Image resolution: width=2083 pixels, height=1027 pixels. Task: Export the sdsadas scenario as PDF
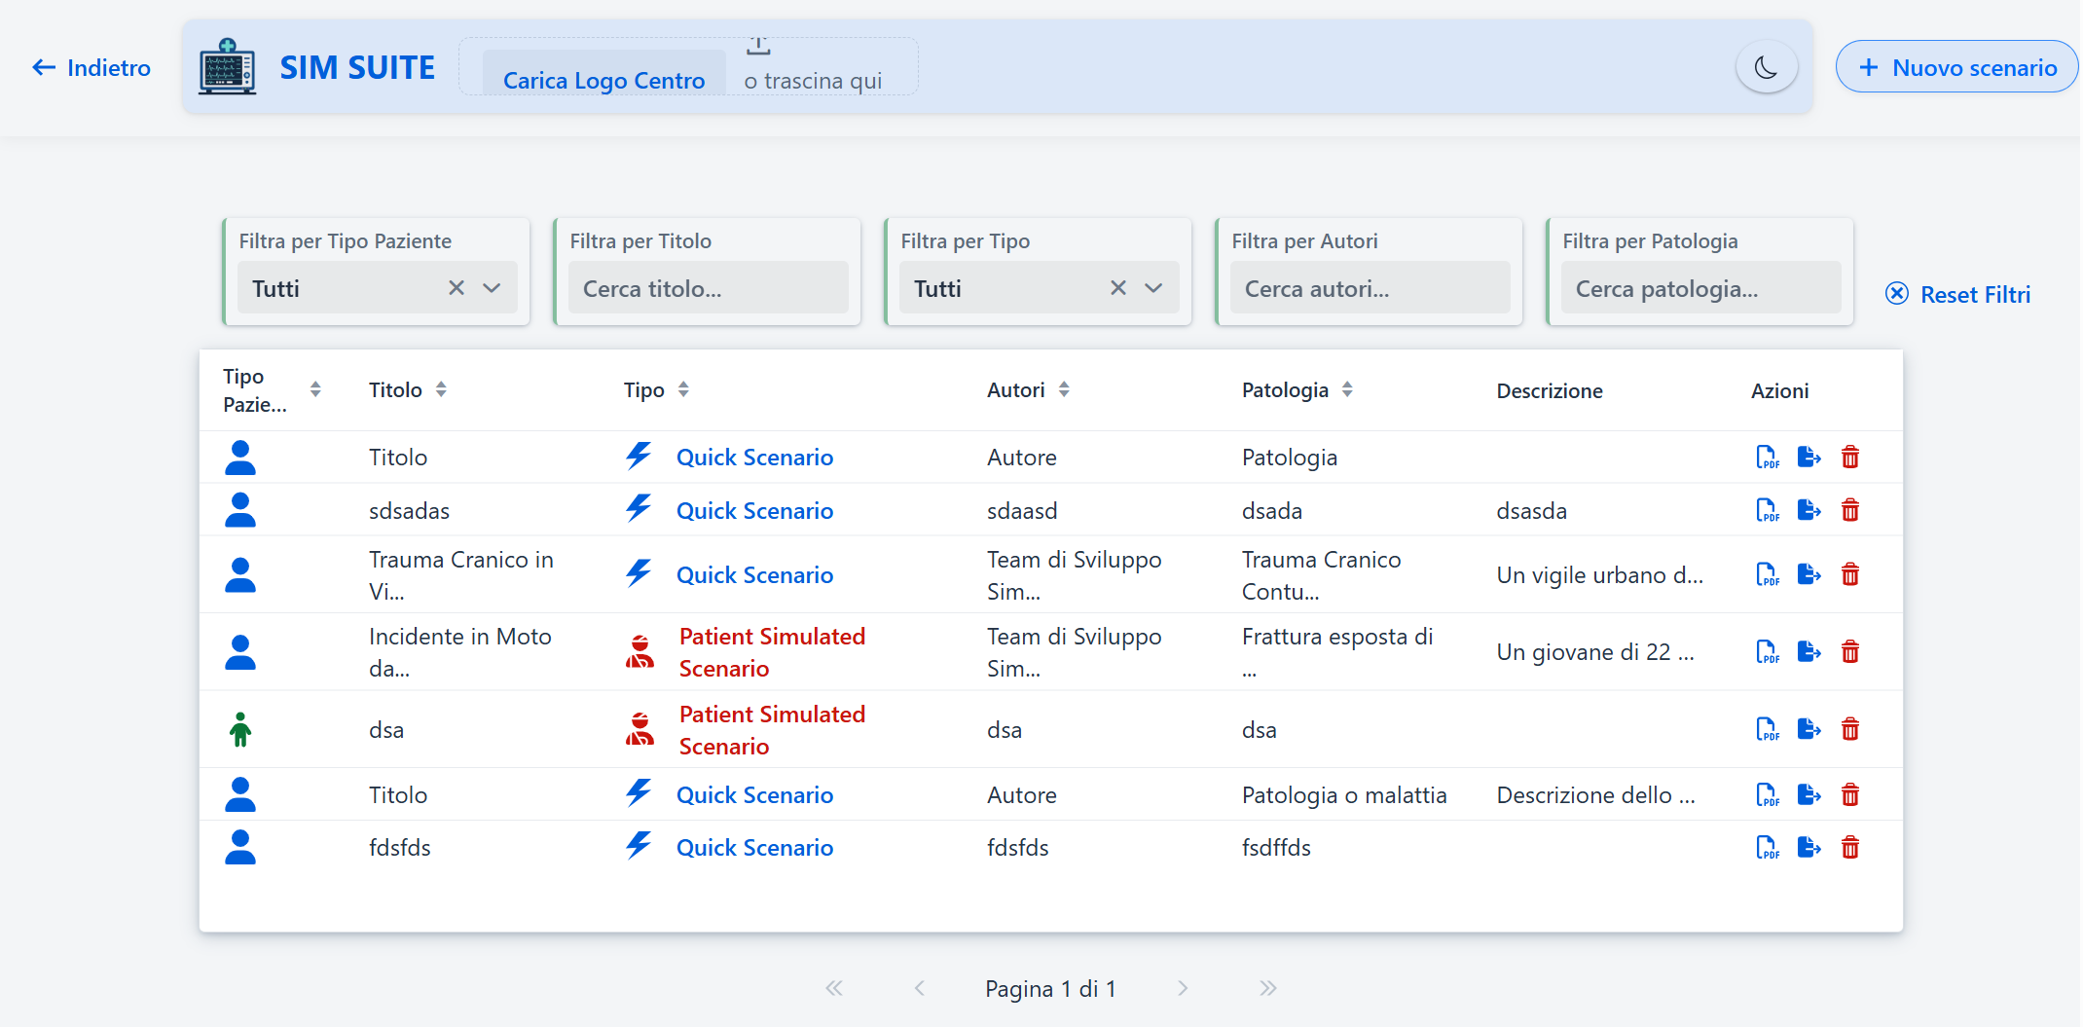coord(1767,510)
